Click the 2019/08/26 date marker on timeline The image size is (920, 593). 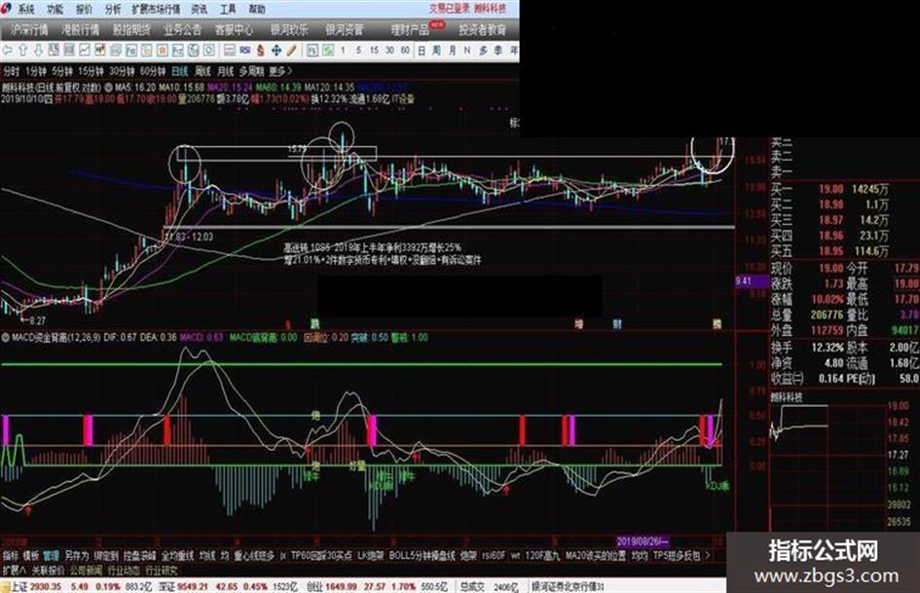[644, 540]
